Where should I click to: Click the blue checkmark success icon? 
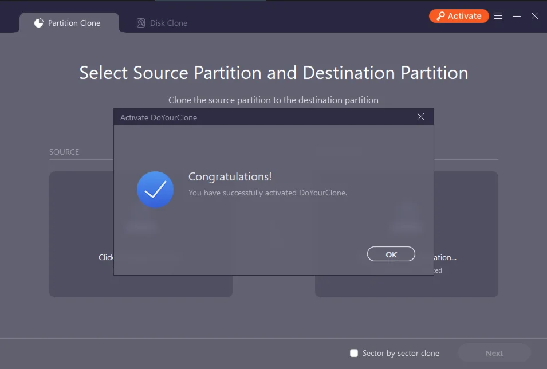[155, 190]
